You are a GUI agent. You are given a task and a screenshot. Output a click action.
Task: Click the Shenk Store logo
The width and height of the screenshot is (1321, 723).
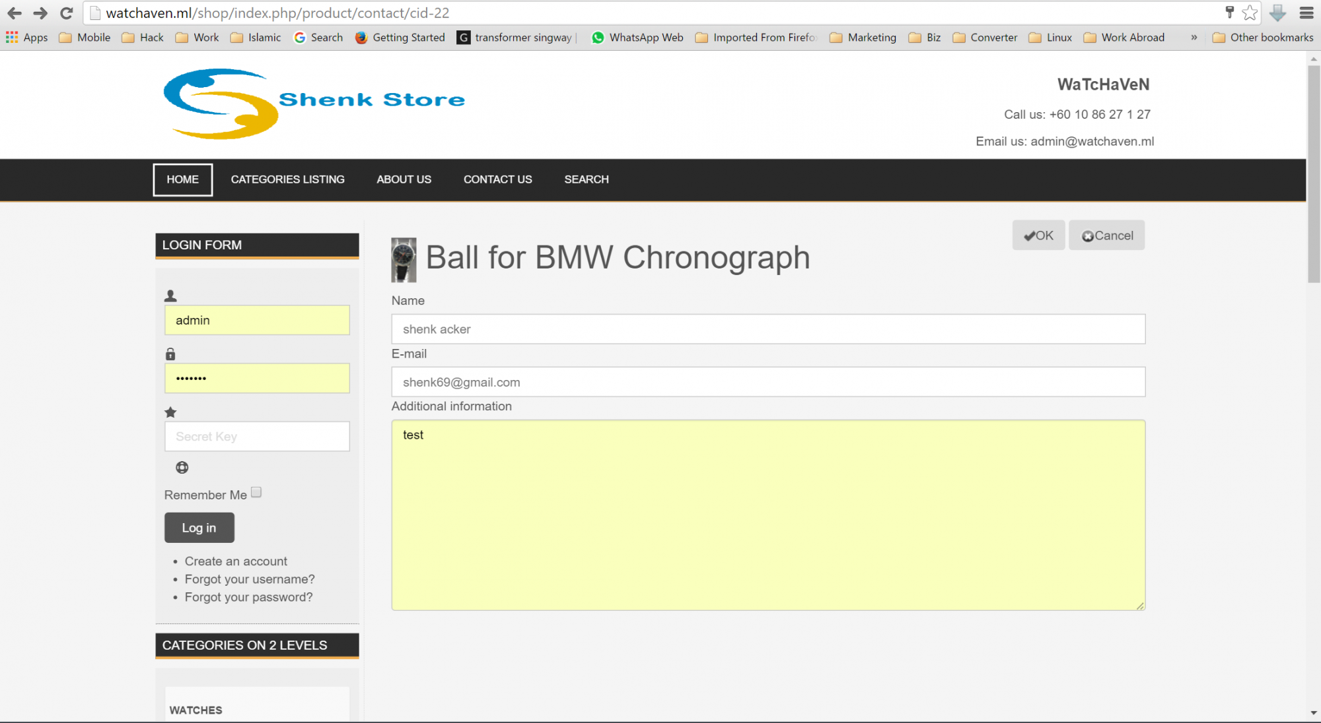point(314,104)
